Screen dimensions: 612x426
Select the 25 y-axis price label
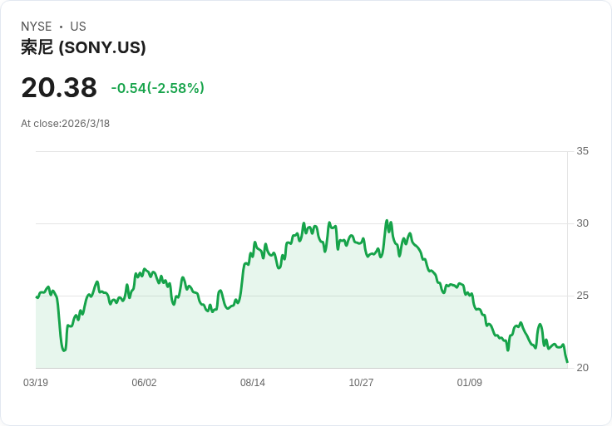[x=582, y=296]
